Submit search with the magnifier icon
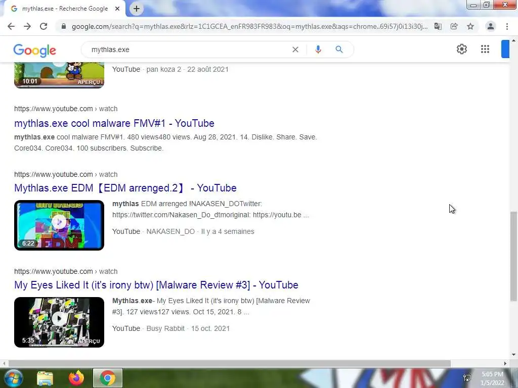 [339, 50]
